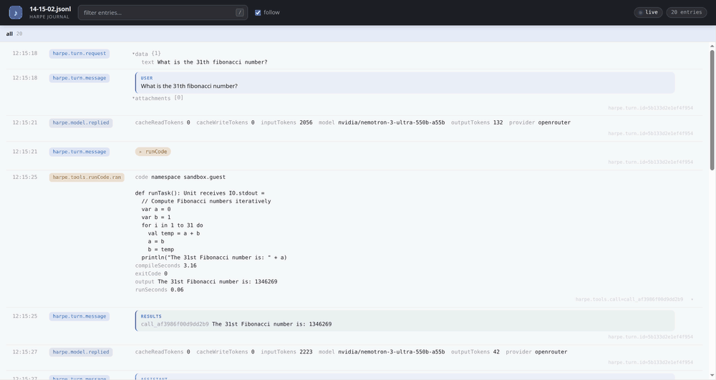The height and width of the screenshot is (380, 716).
Task: Open harpe.turn.id link under runCode chip
Action: pos(650,162)
